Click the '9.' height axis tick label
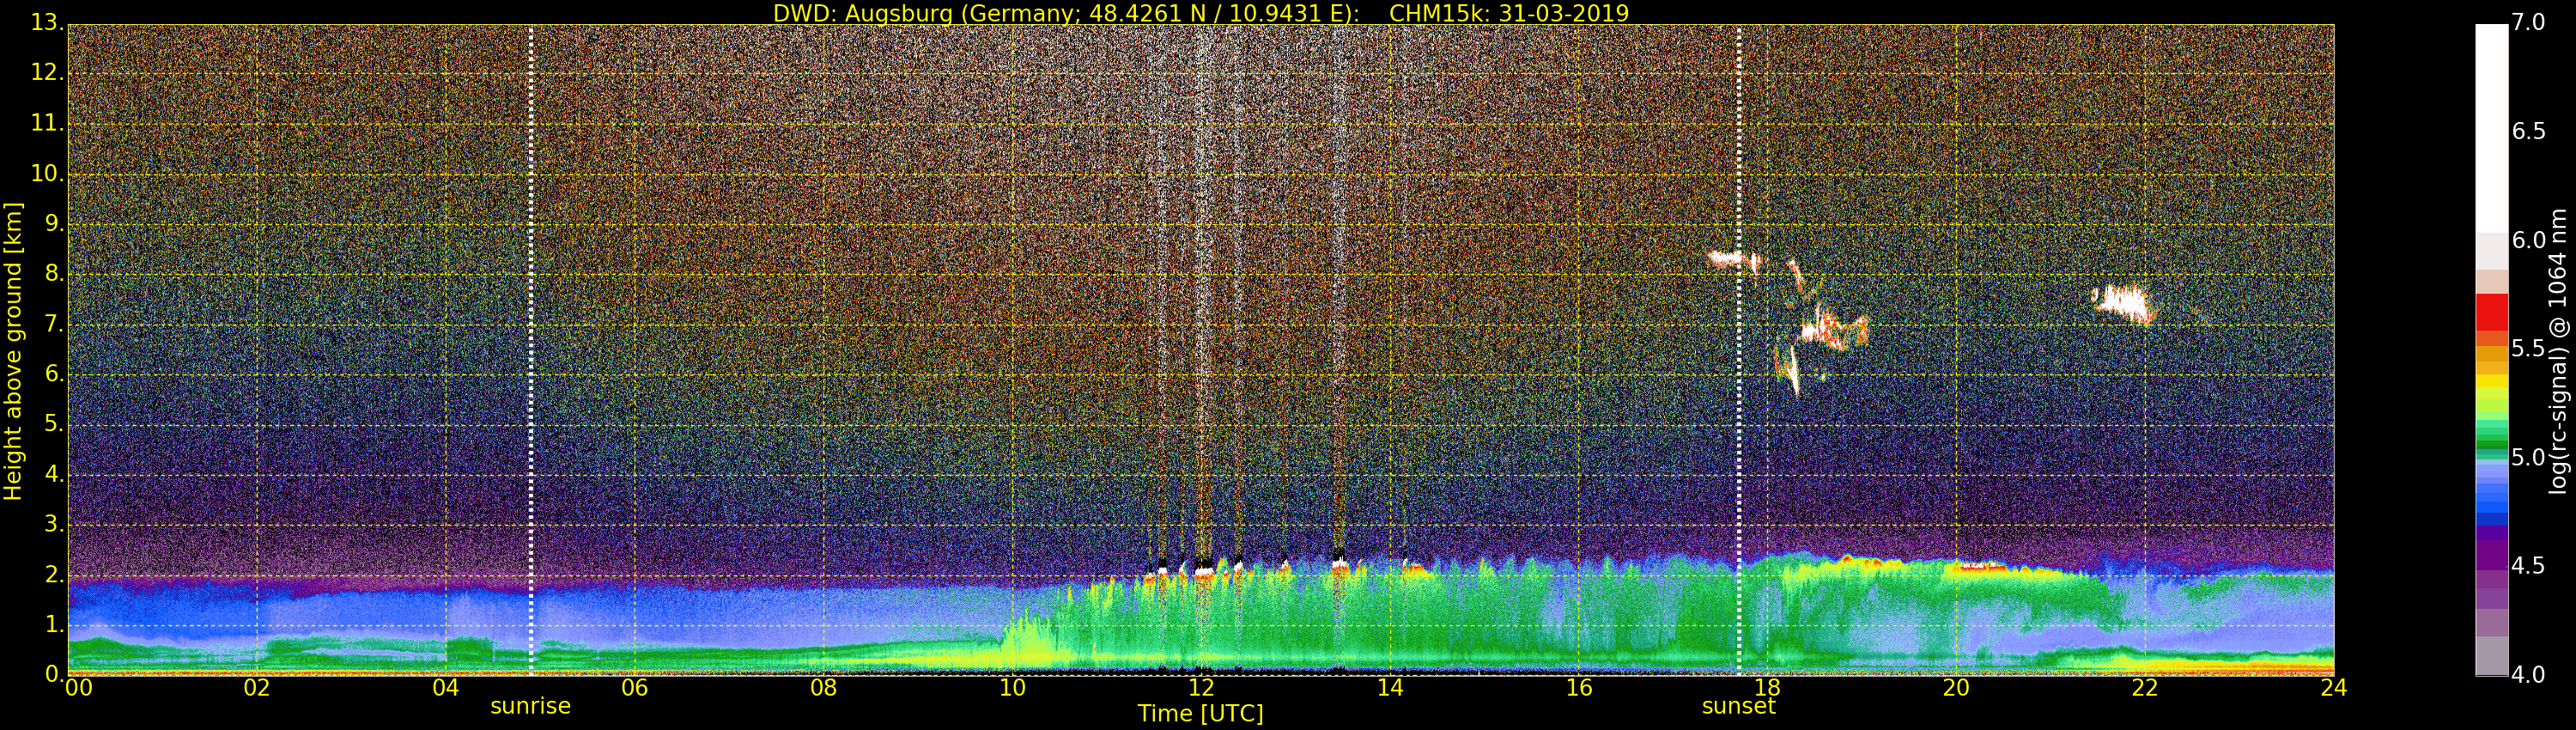Screen dimensions: 2576x730 point(54,224)
